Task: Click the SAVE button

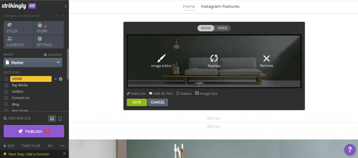Action: 137,102
